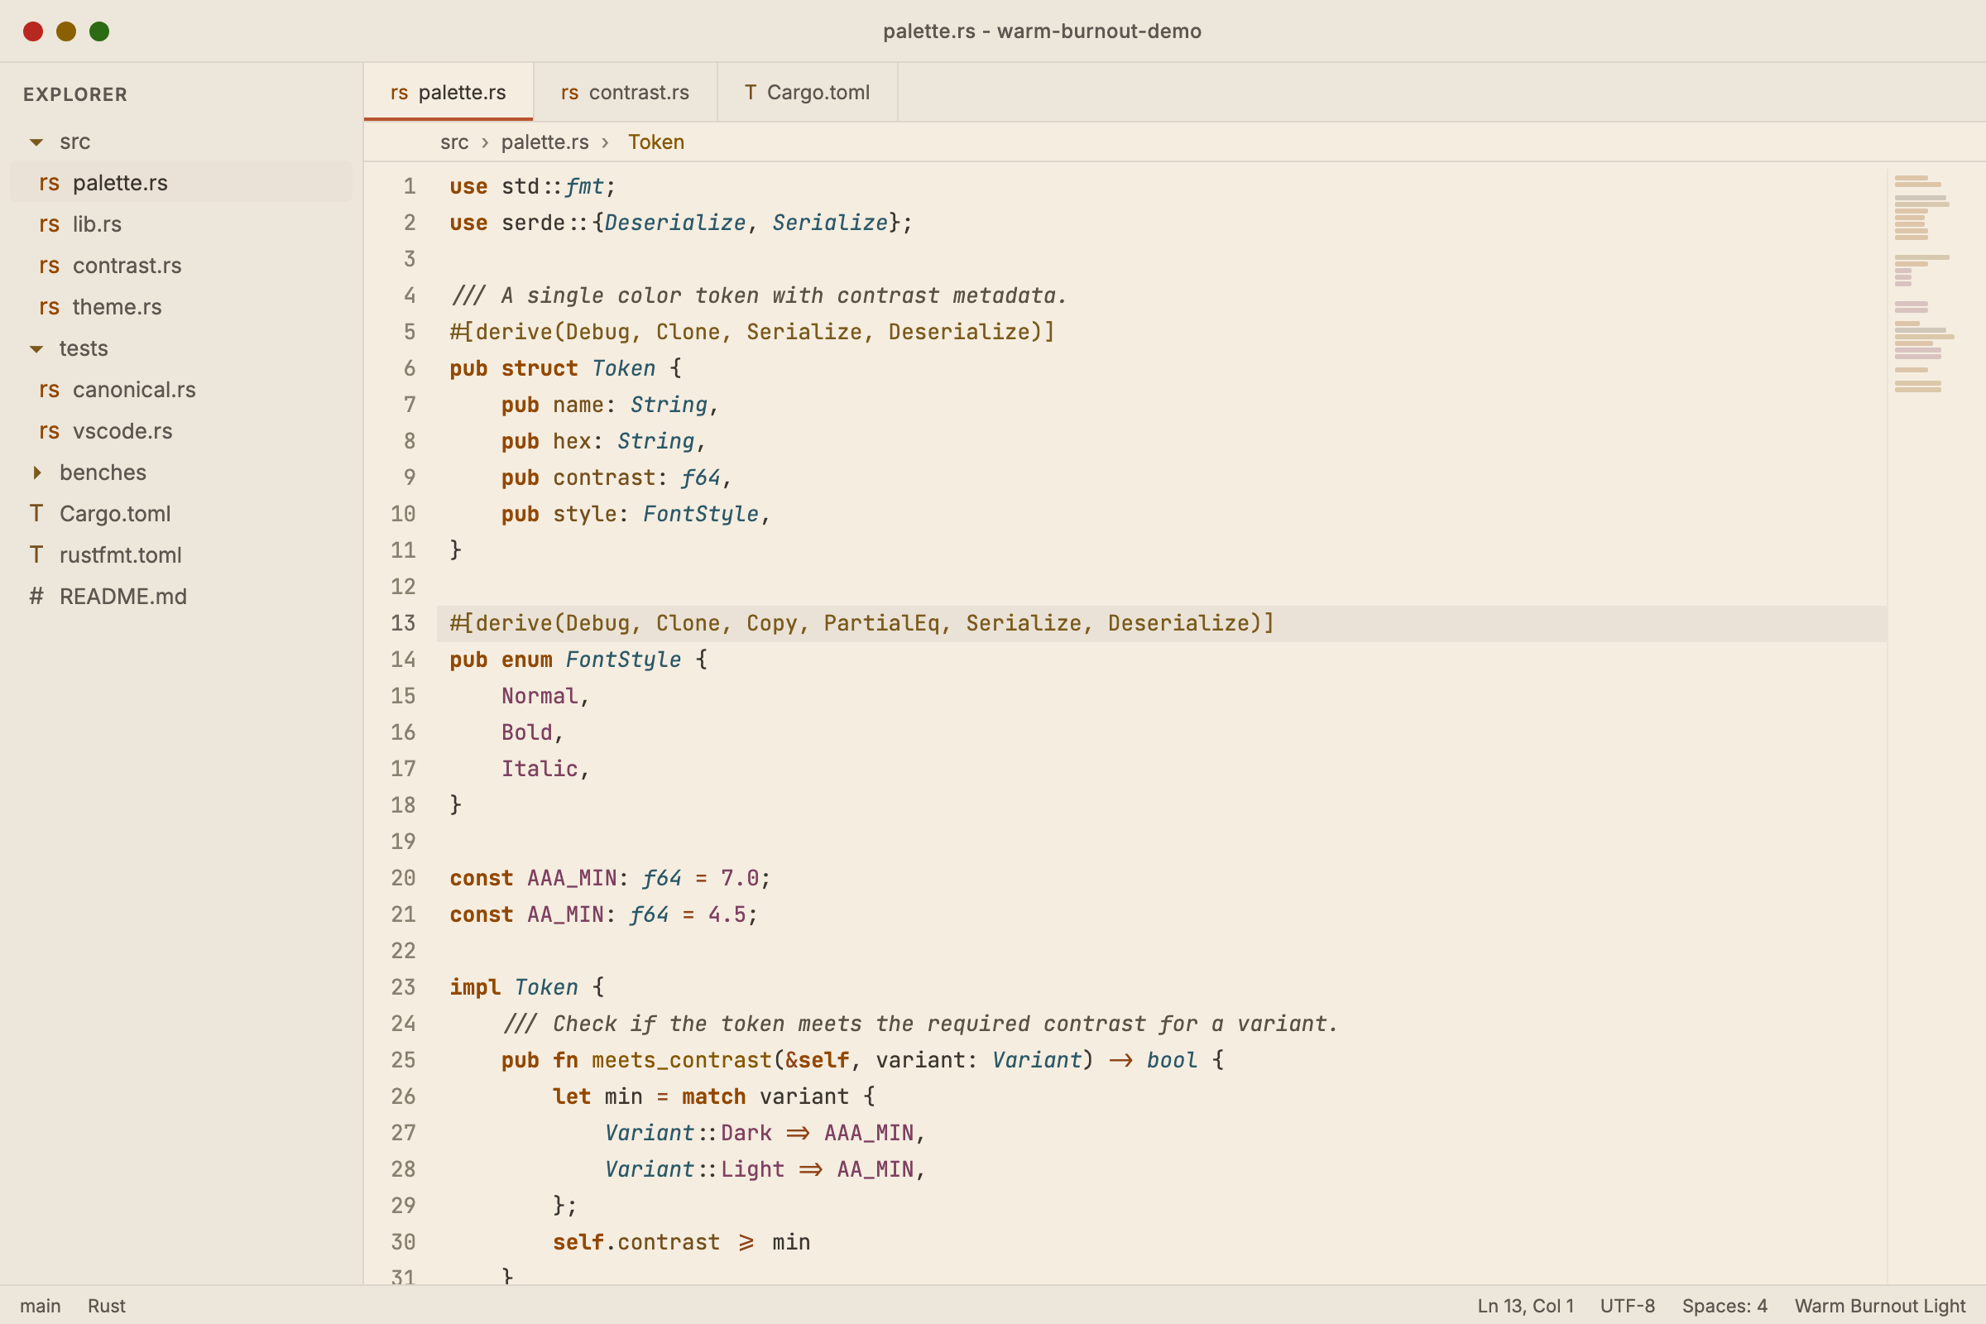The width and height of the screenshot is (1986, 1324).
Task: Click the rs icon beside contrast.rs file
Action: click(49, 265)
